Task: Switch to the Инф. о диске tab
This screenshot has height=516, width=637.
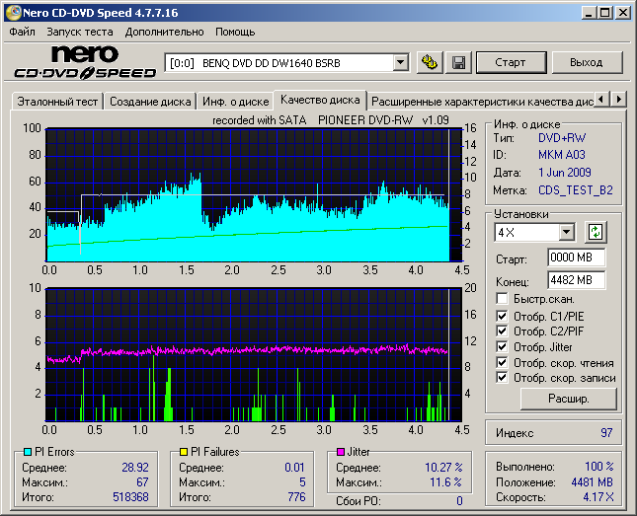Action: (236, 102)
